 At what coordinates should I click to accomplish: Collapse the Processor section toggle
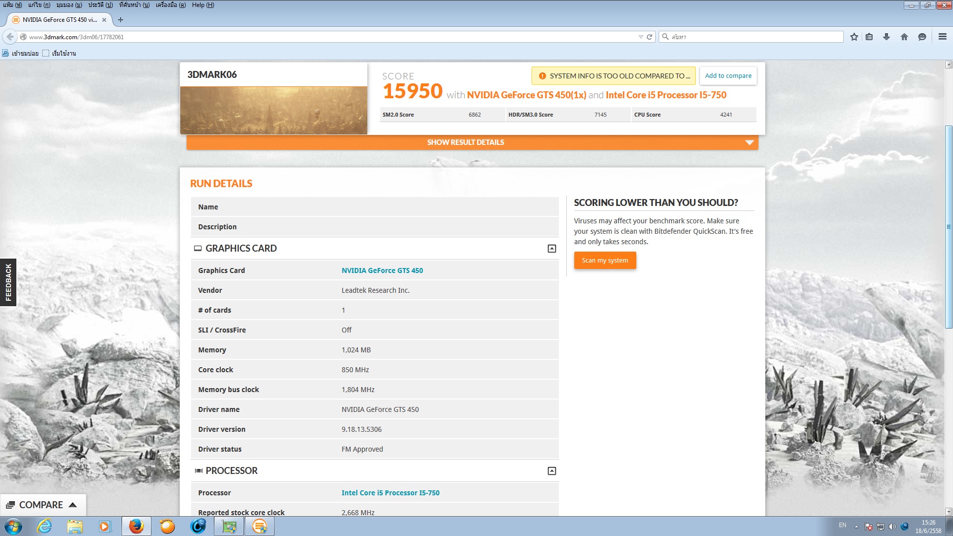coord(551,471)
